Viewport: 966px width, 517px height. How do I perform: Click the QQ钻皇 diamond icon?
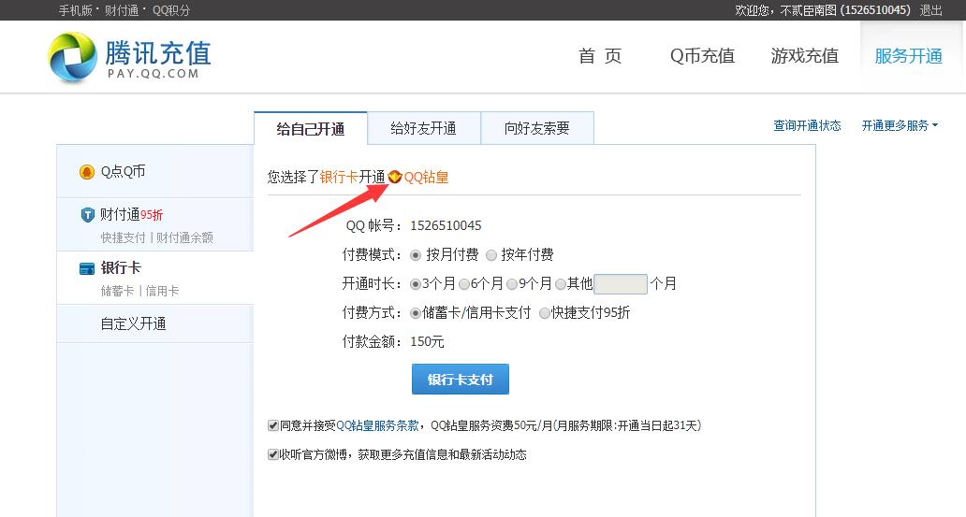point(395,178)
